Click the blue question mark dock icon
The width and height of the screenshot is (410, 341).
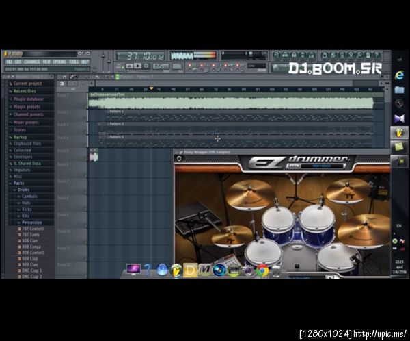coord(148,270)
